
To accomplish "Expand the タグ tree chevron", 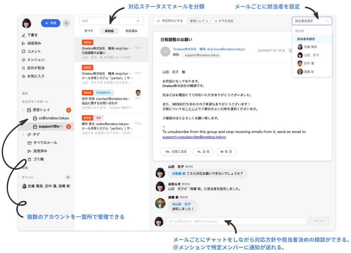I will (23, 135).
